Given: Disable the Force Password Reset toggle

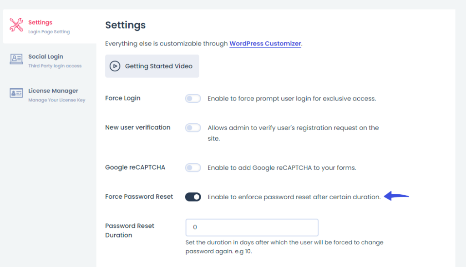Looking at the screenshot, I should pyautogui.click(x=193, y=197).
